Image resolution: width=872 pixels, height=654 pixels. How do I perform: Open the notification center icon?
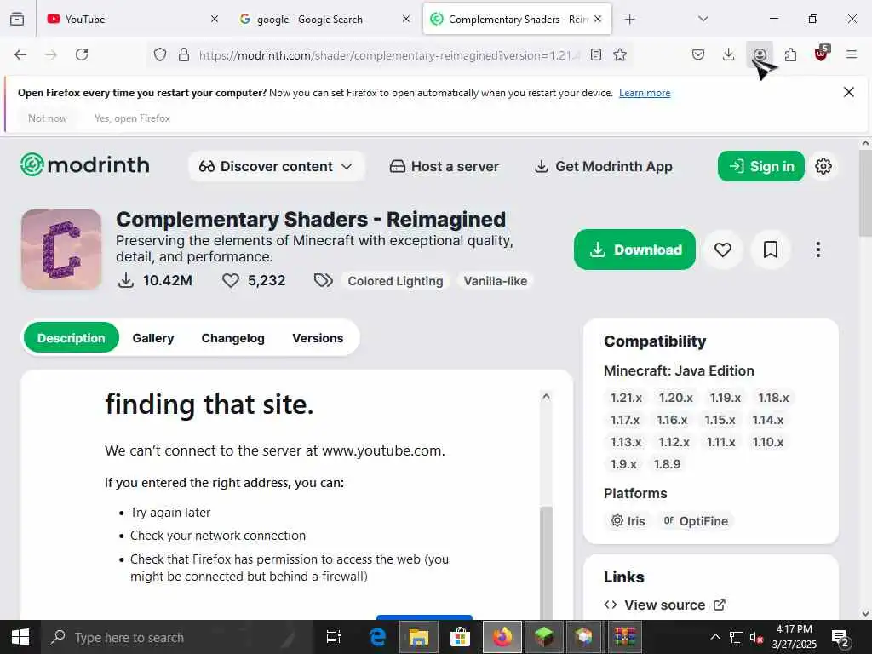click(x=840, y=637)
